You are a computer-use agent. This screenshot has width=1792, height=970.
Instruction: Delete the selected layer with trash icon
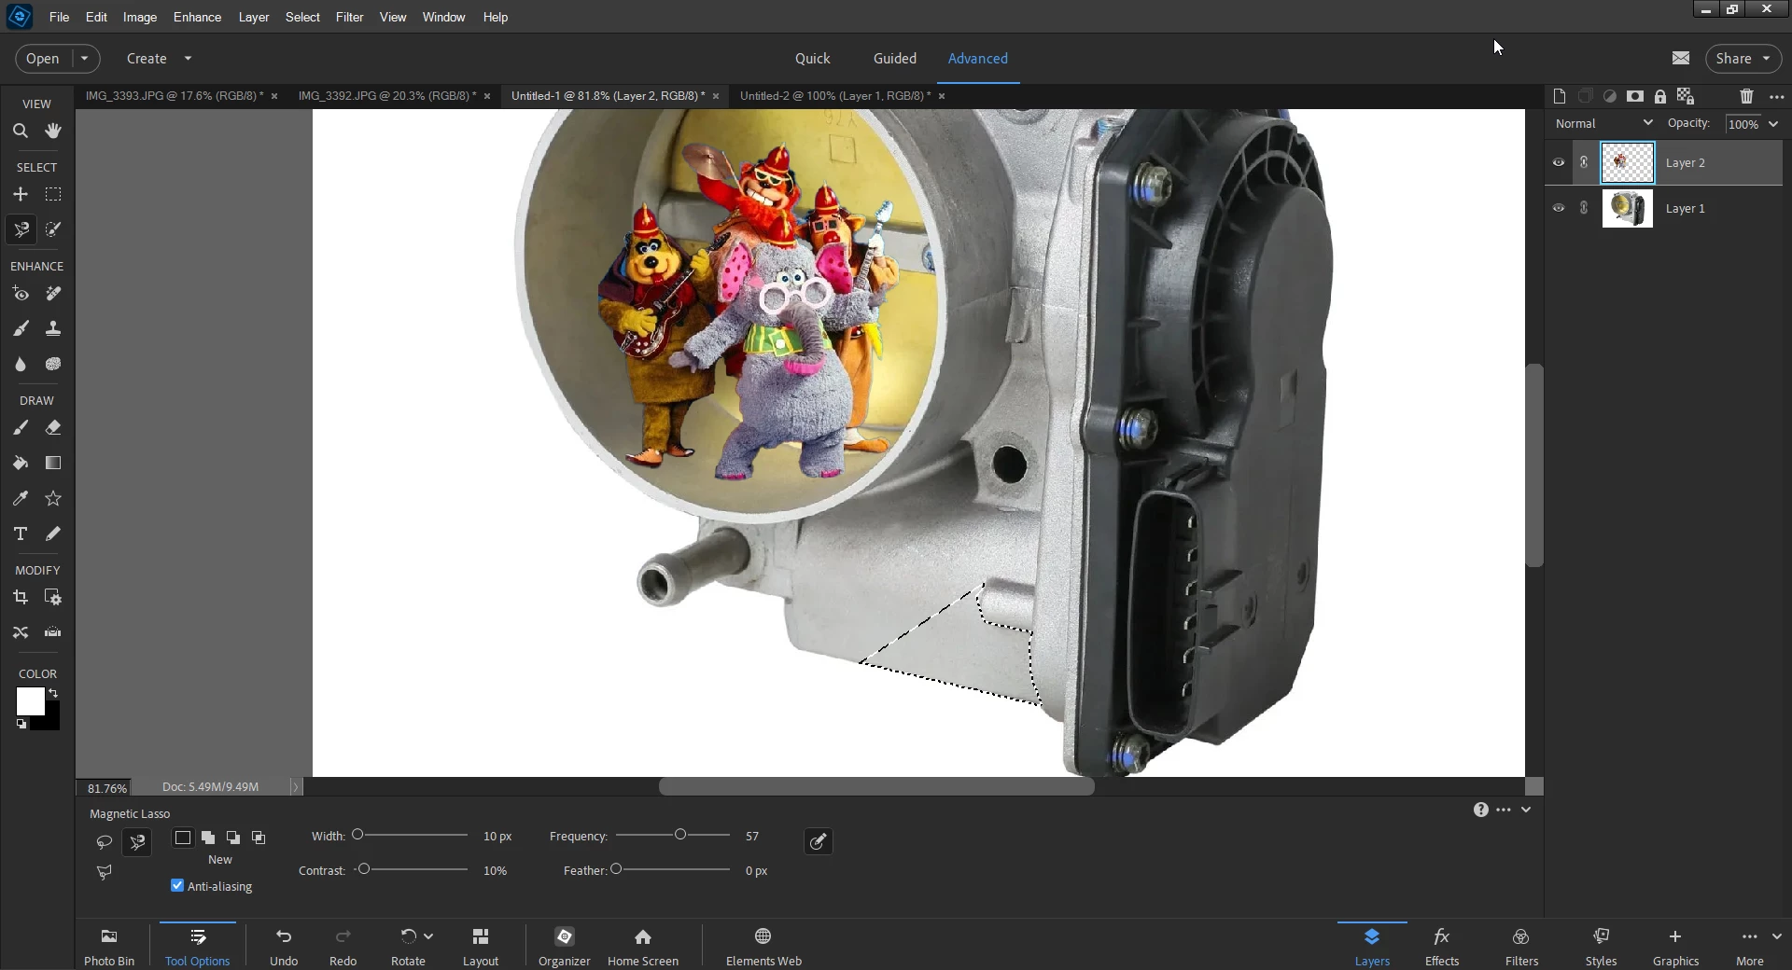tap(1746, 96)
